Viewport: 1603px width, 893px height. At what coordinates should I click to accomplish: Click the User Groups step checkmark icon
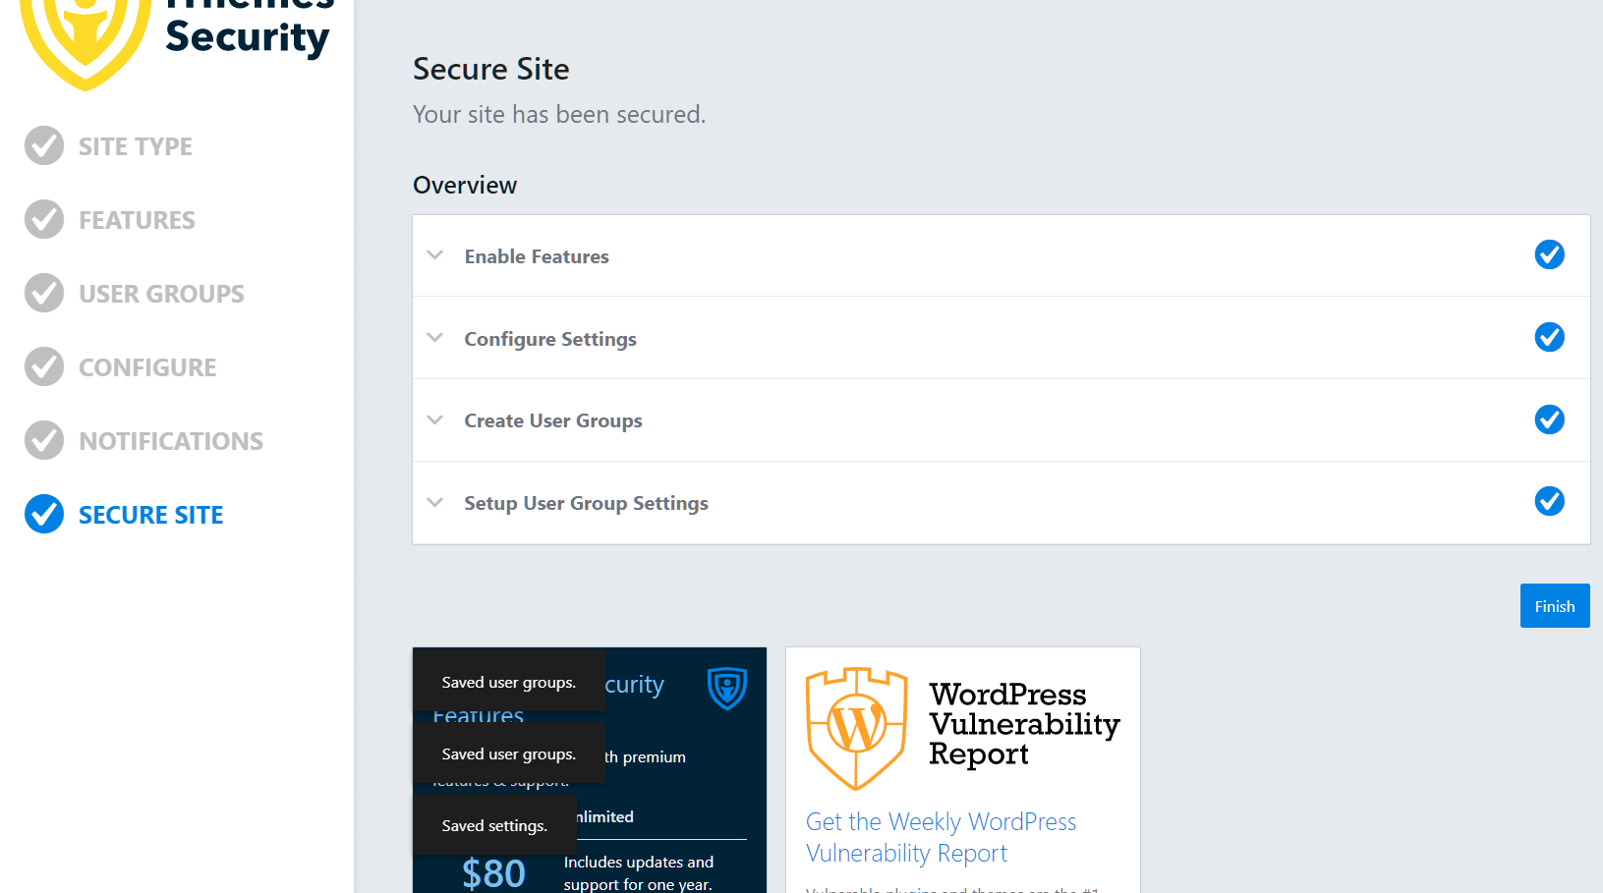[44, 293]
